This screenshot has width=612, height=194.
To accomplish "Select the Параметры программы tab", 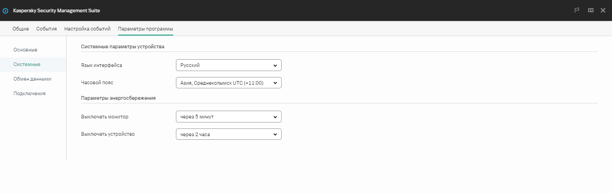I will tap(145, 29).
